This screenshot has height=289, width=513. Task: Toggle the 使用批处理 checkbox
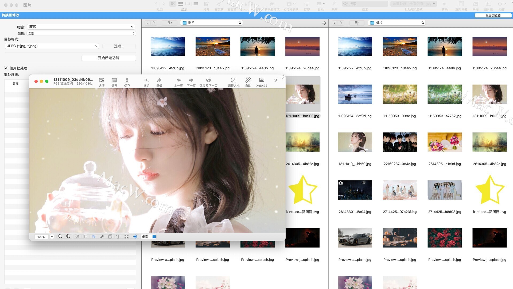pos(6,68)
